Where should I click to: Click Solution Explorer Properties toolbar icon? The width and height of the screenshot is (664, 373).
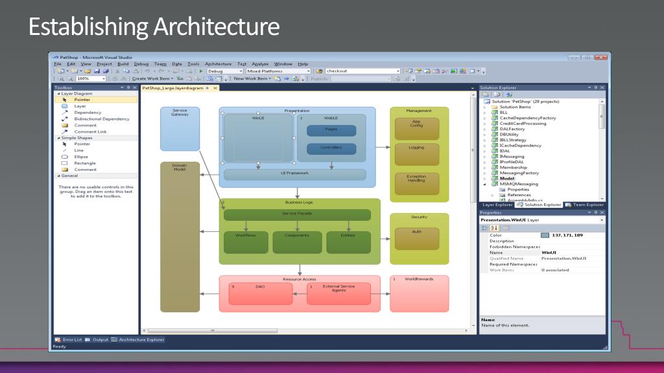pyautogui.click(x=486, y=95)
